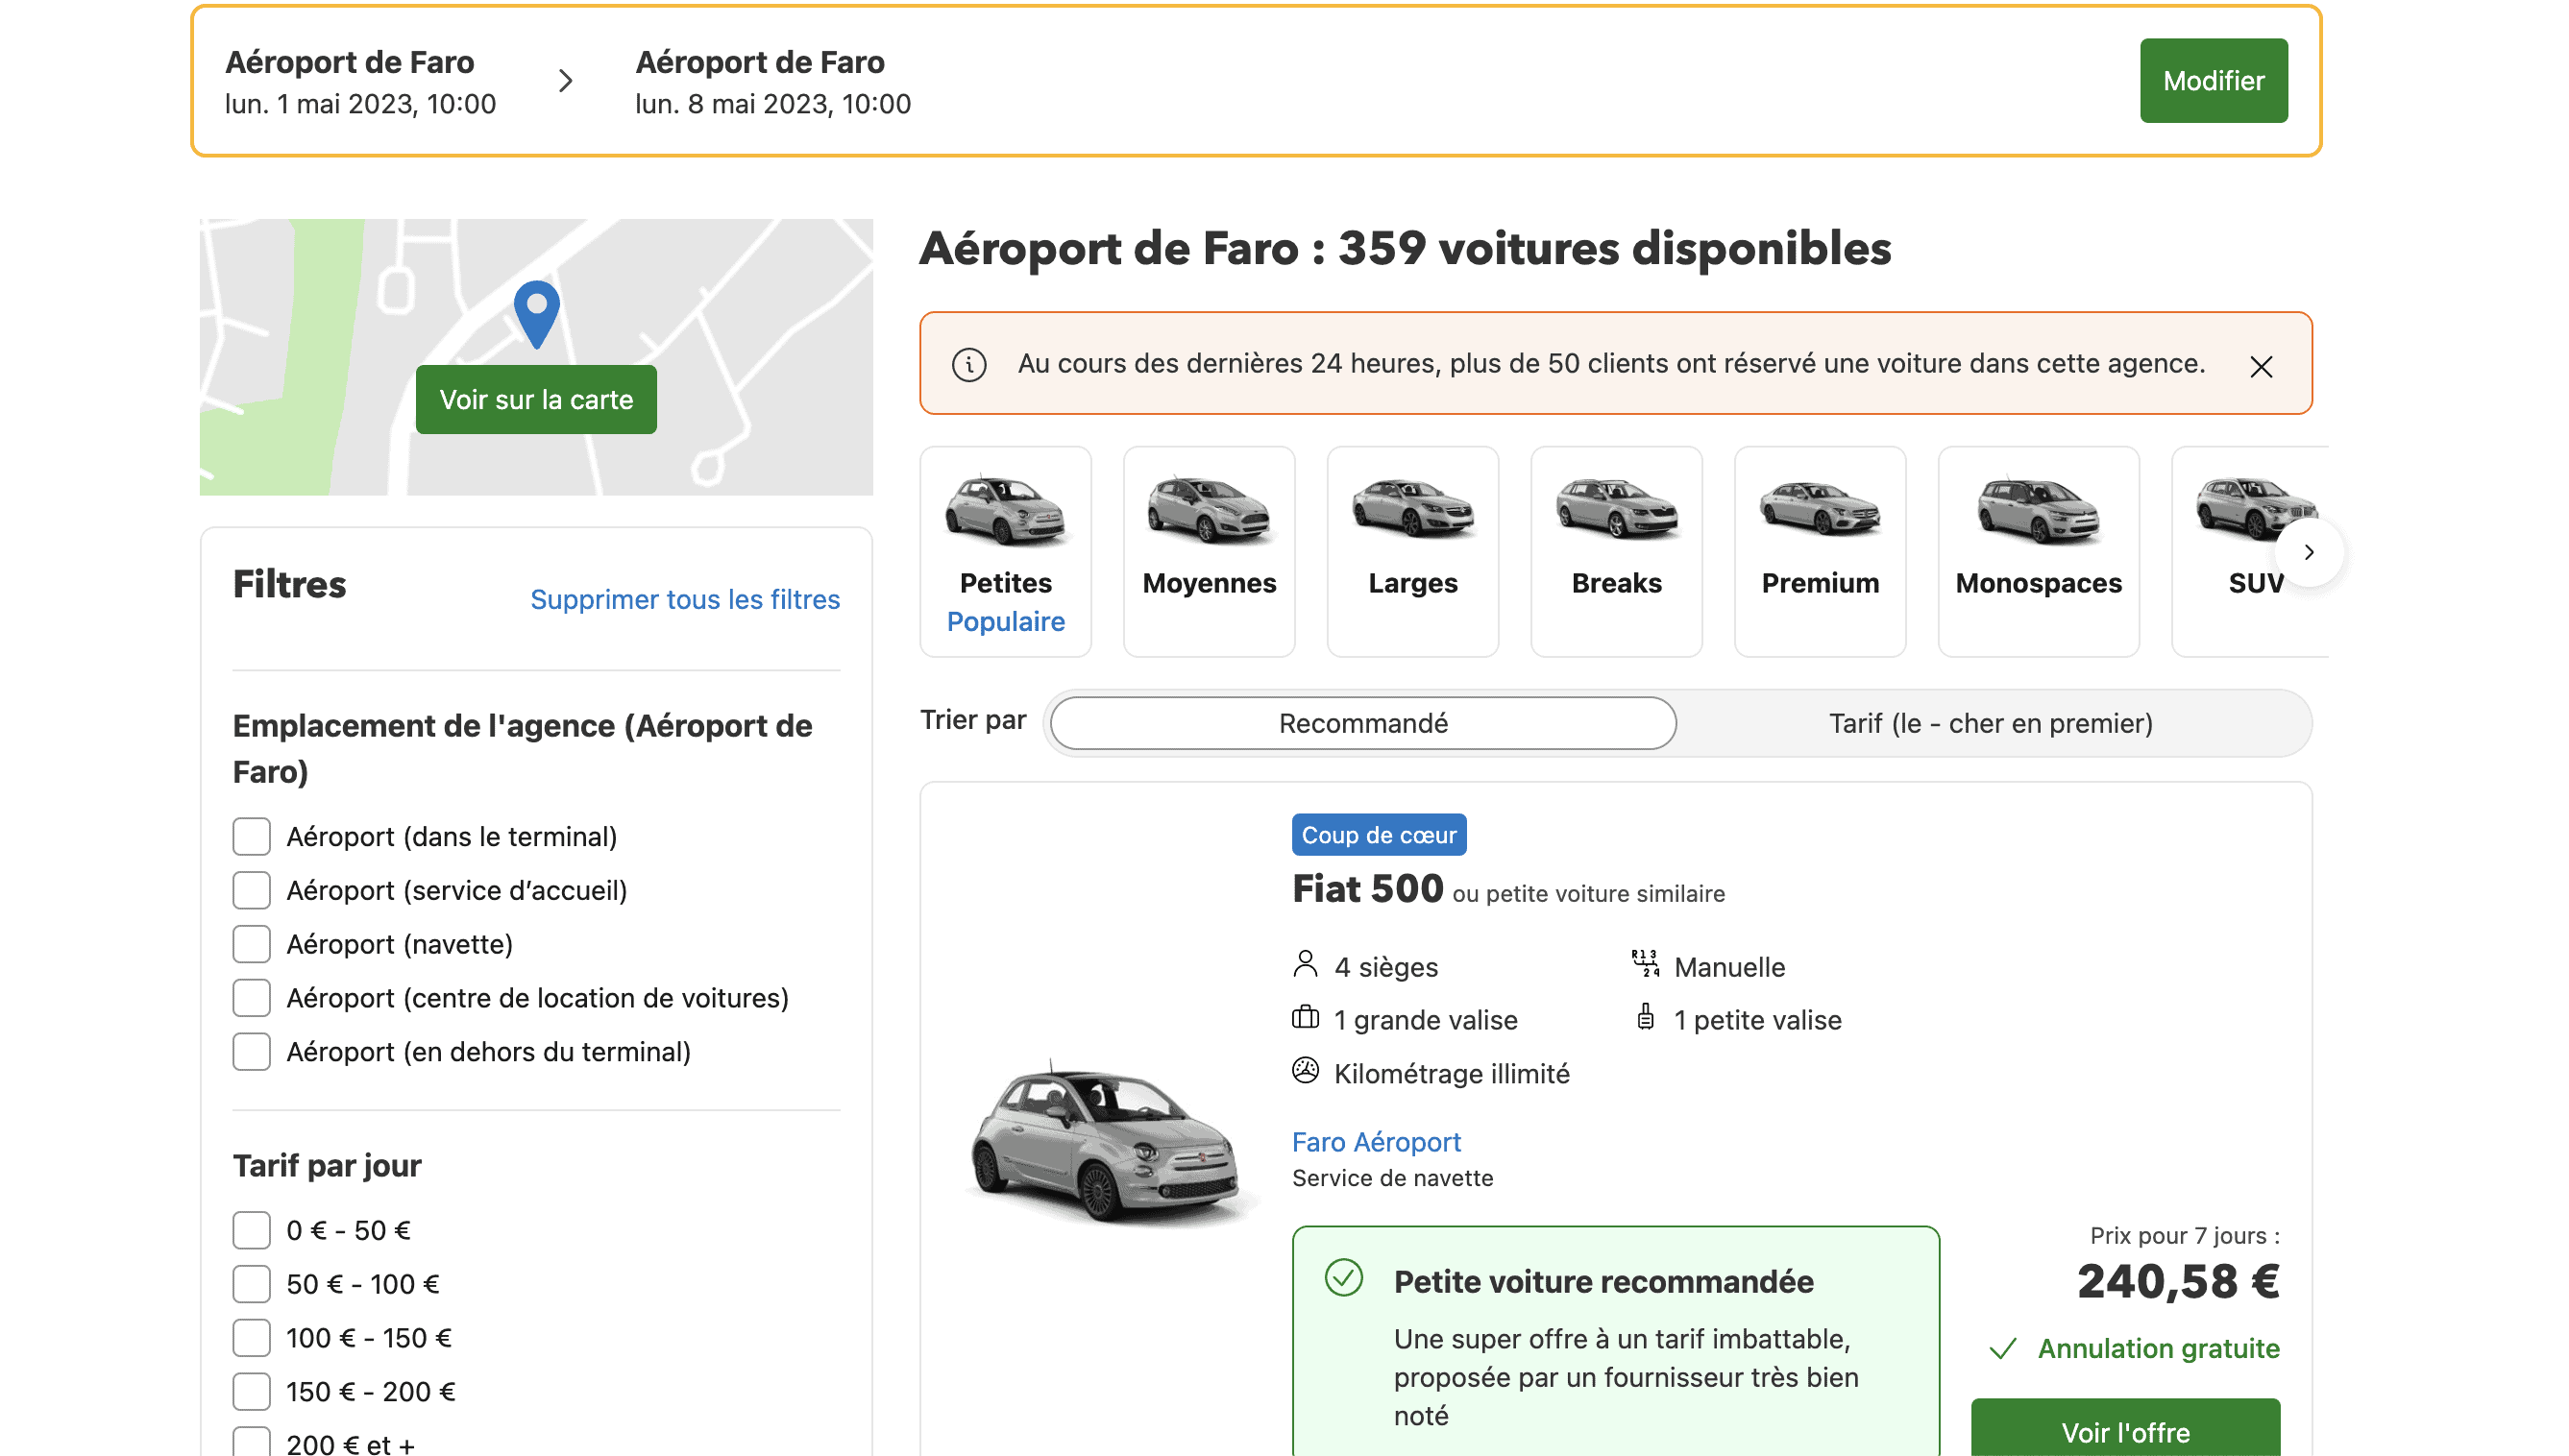Sort by Tarif le moins cher en premier
This screenshot has height=1456, width=2569.
click(1990, 723)
